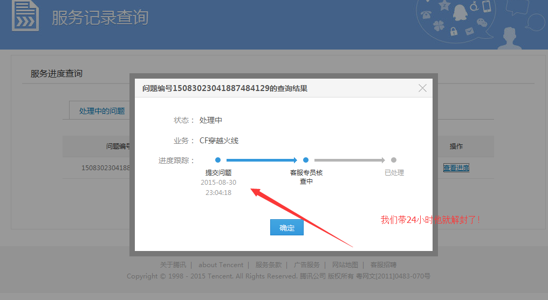Click the 已处理 step label
This screenshot has width=548, height=300.
pyautogui.click(x=394, y=173)
